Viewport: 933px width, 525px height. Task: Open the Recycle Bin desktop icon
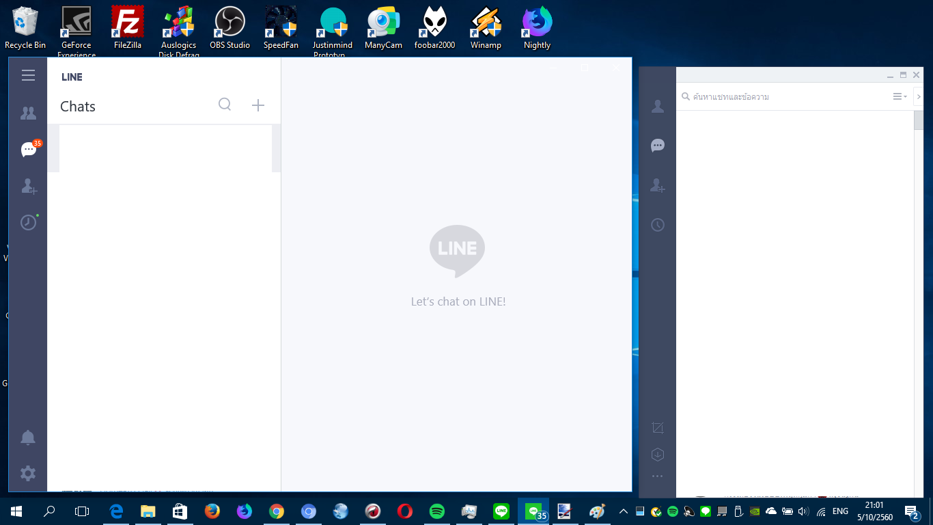[25, 29]
